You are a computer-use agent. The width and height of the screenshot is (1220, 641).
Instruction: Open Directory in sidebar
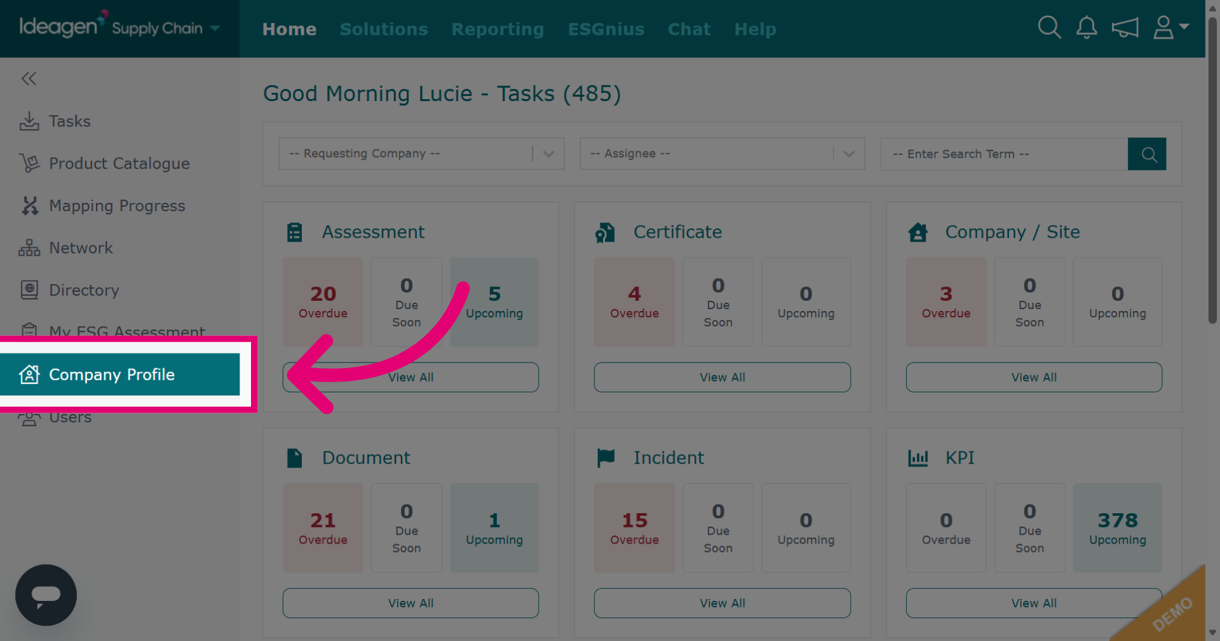[x=120, y=290]
